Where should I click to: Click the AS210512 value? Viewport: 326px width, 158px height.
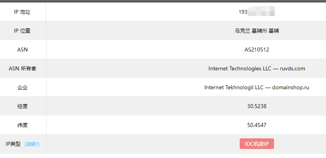(257, 50)
